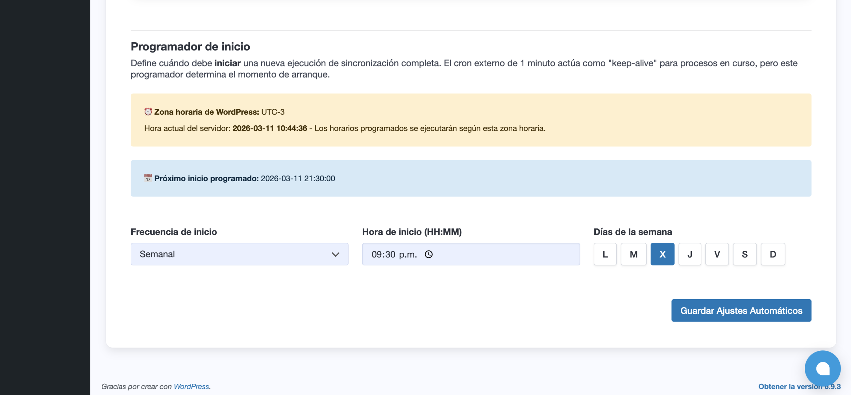Image resolution: width=851 pixels, height=395 pixels.
Task: Click the clock icon in time field
Action: (429, 254)
